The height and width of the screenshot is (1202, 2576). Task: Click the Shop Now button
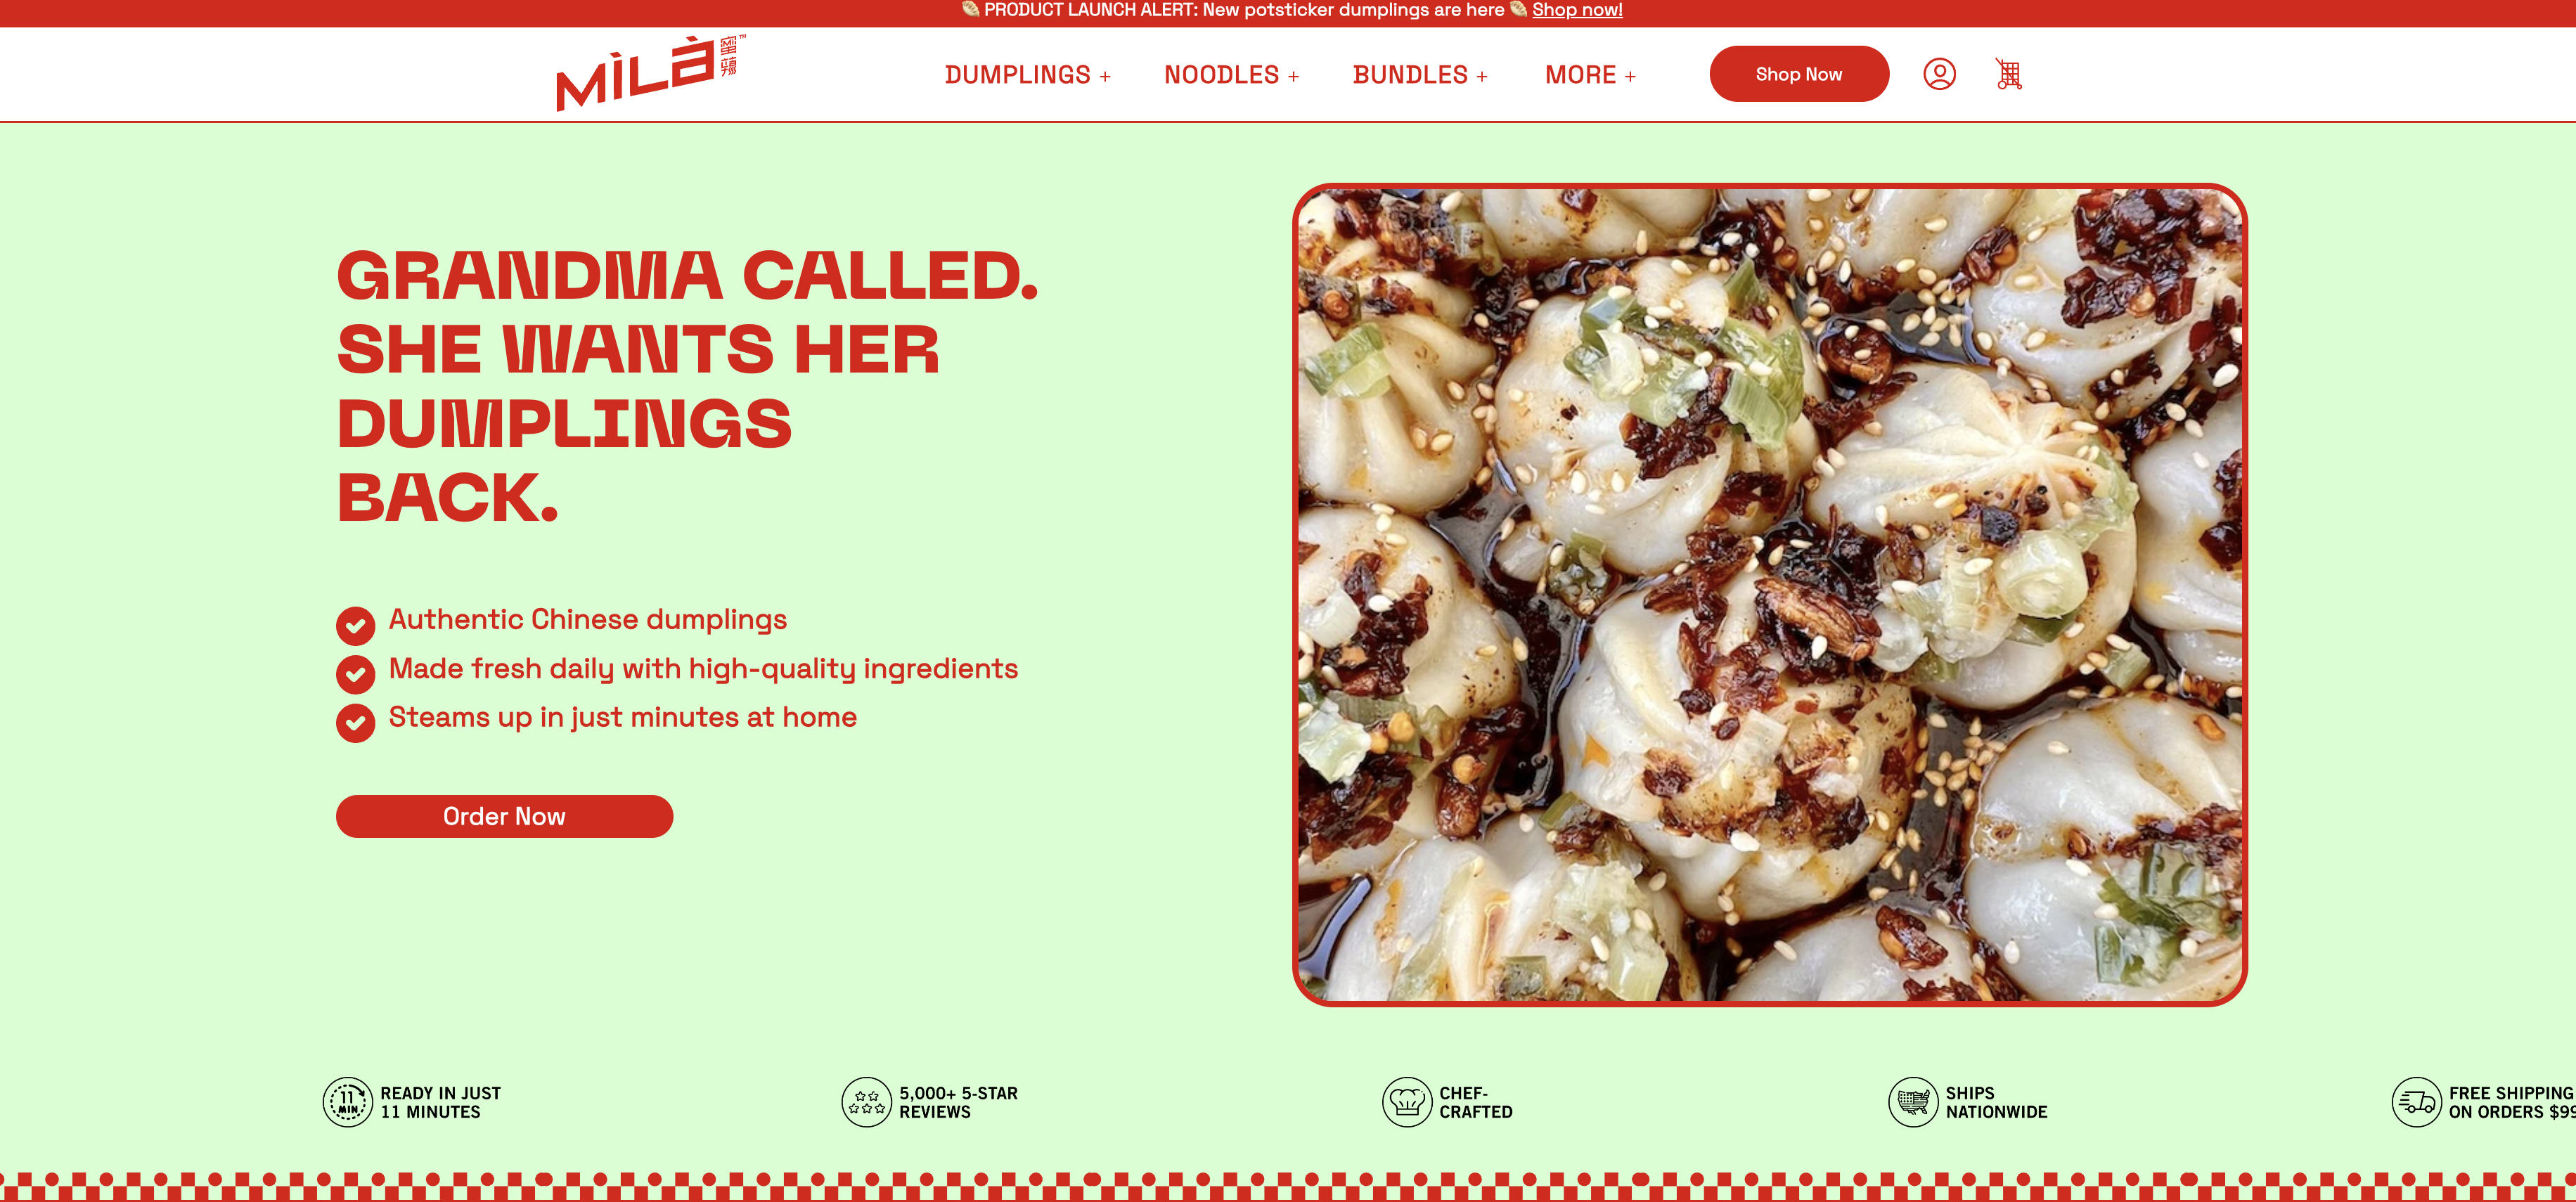click(x=1799, y=74)
